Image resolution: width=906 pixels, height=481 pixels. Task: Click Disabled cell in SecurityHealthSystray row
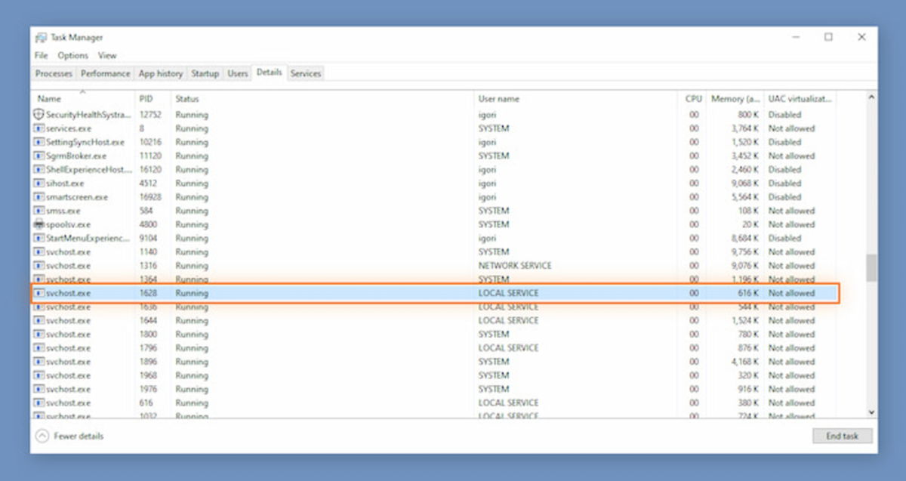(784, 115)
